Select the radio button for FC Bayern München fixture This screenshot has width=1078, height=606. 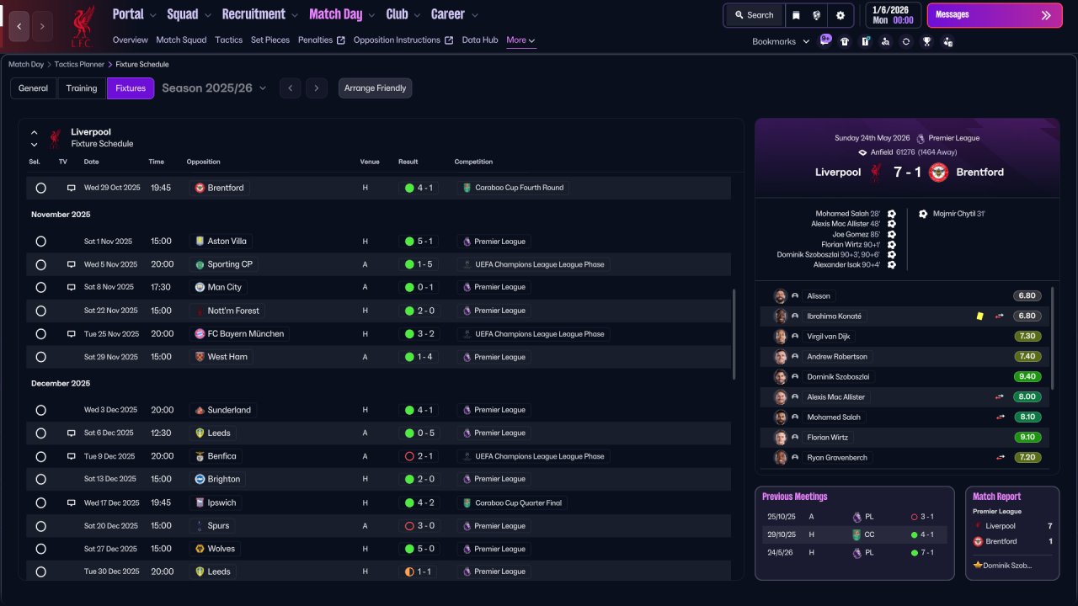pyautogui.click(x=40, y=334)
